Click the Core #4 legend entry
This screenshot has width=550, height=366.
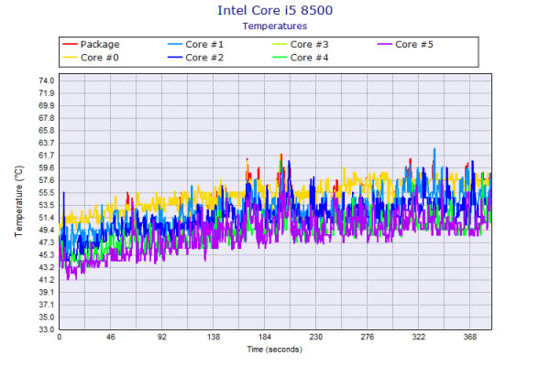301,58
